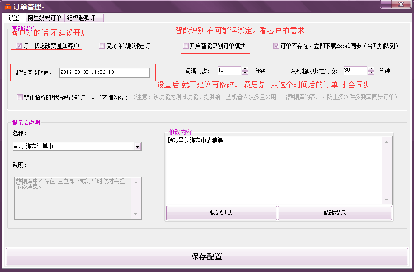The image size is (414, 272).
Task: Click inside the 修改内容 text area
Action: click(276, 171)
